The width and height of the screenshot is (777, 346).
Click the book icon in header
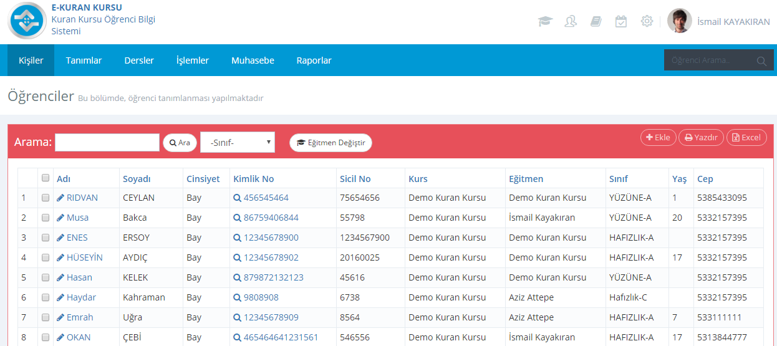click(596, 21)
